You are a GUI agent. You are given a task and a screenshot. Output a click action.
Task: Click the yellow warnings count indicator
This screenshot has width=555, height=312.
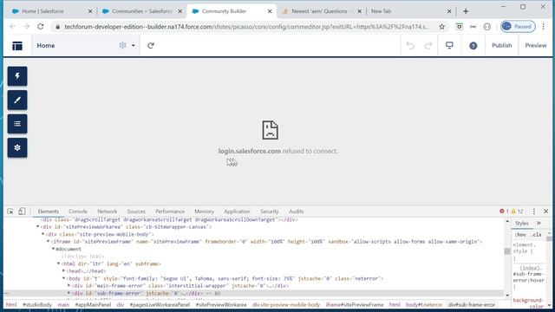coord(517,211)
